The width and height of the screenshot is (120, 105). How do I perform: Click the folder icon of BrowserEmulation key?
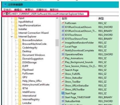[x=20, y=40]
